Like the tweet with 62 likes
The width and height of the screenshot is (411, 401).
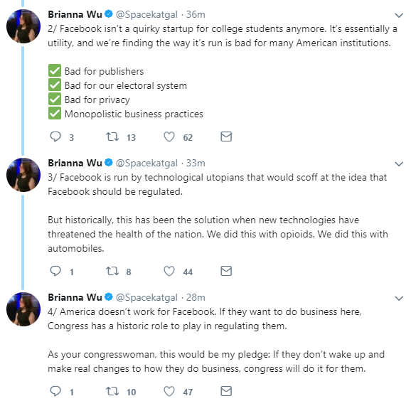pos(169,137)
